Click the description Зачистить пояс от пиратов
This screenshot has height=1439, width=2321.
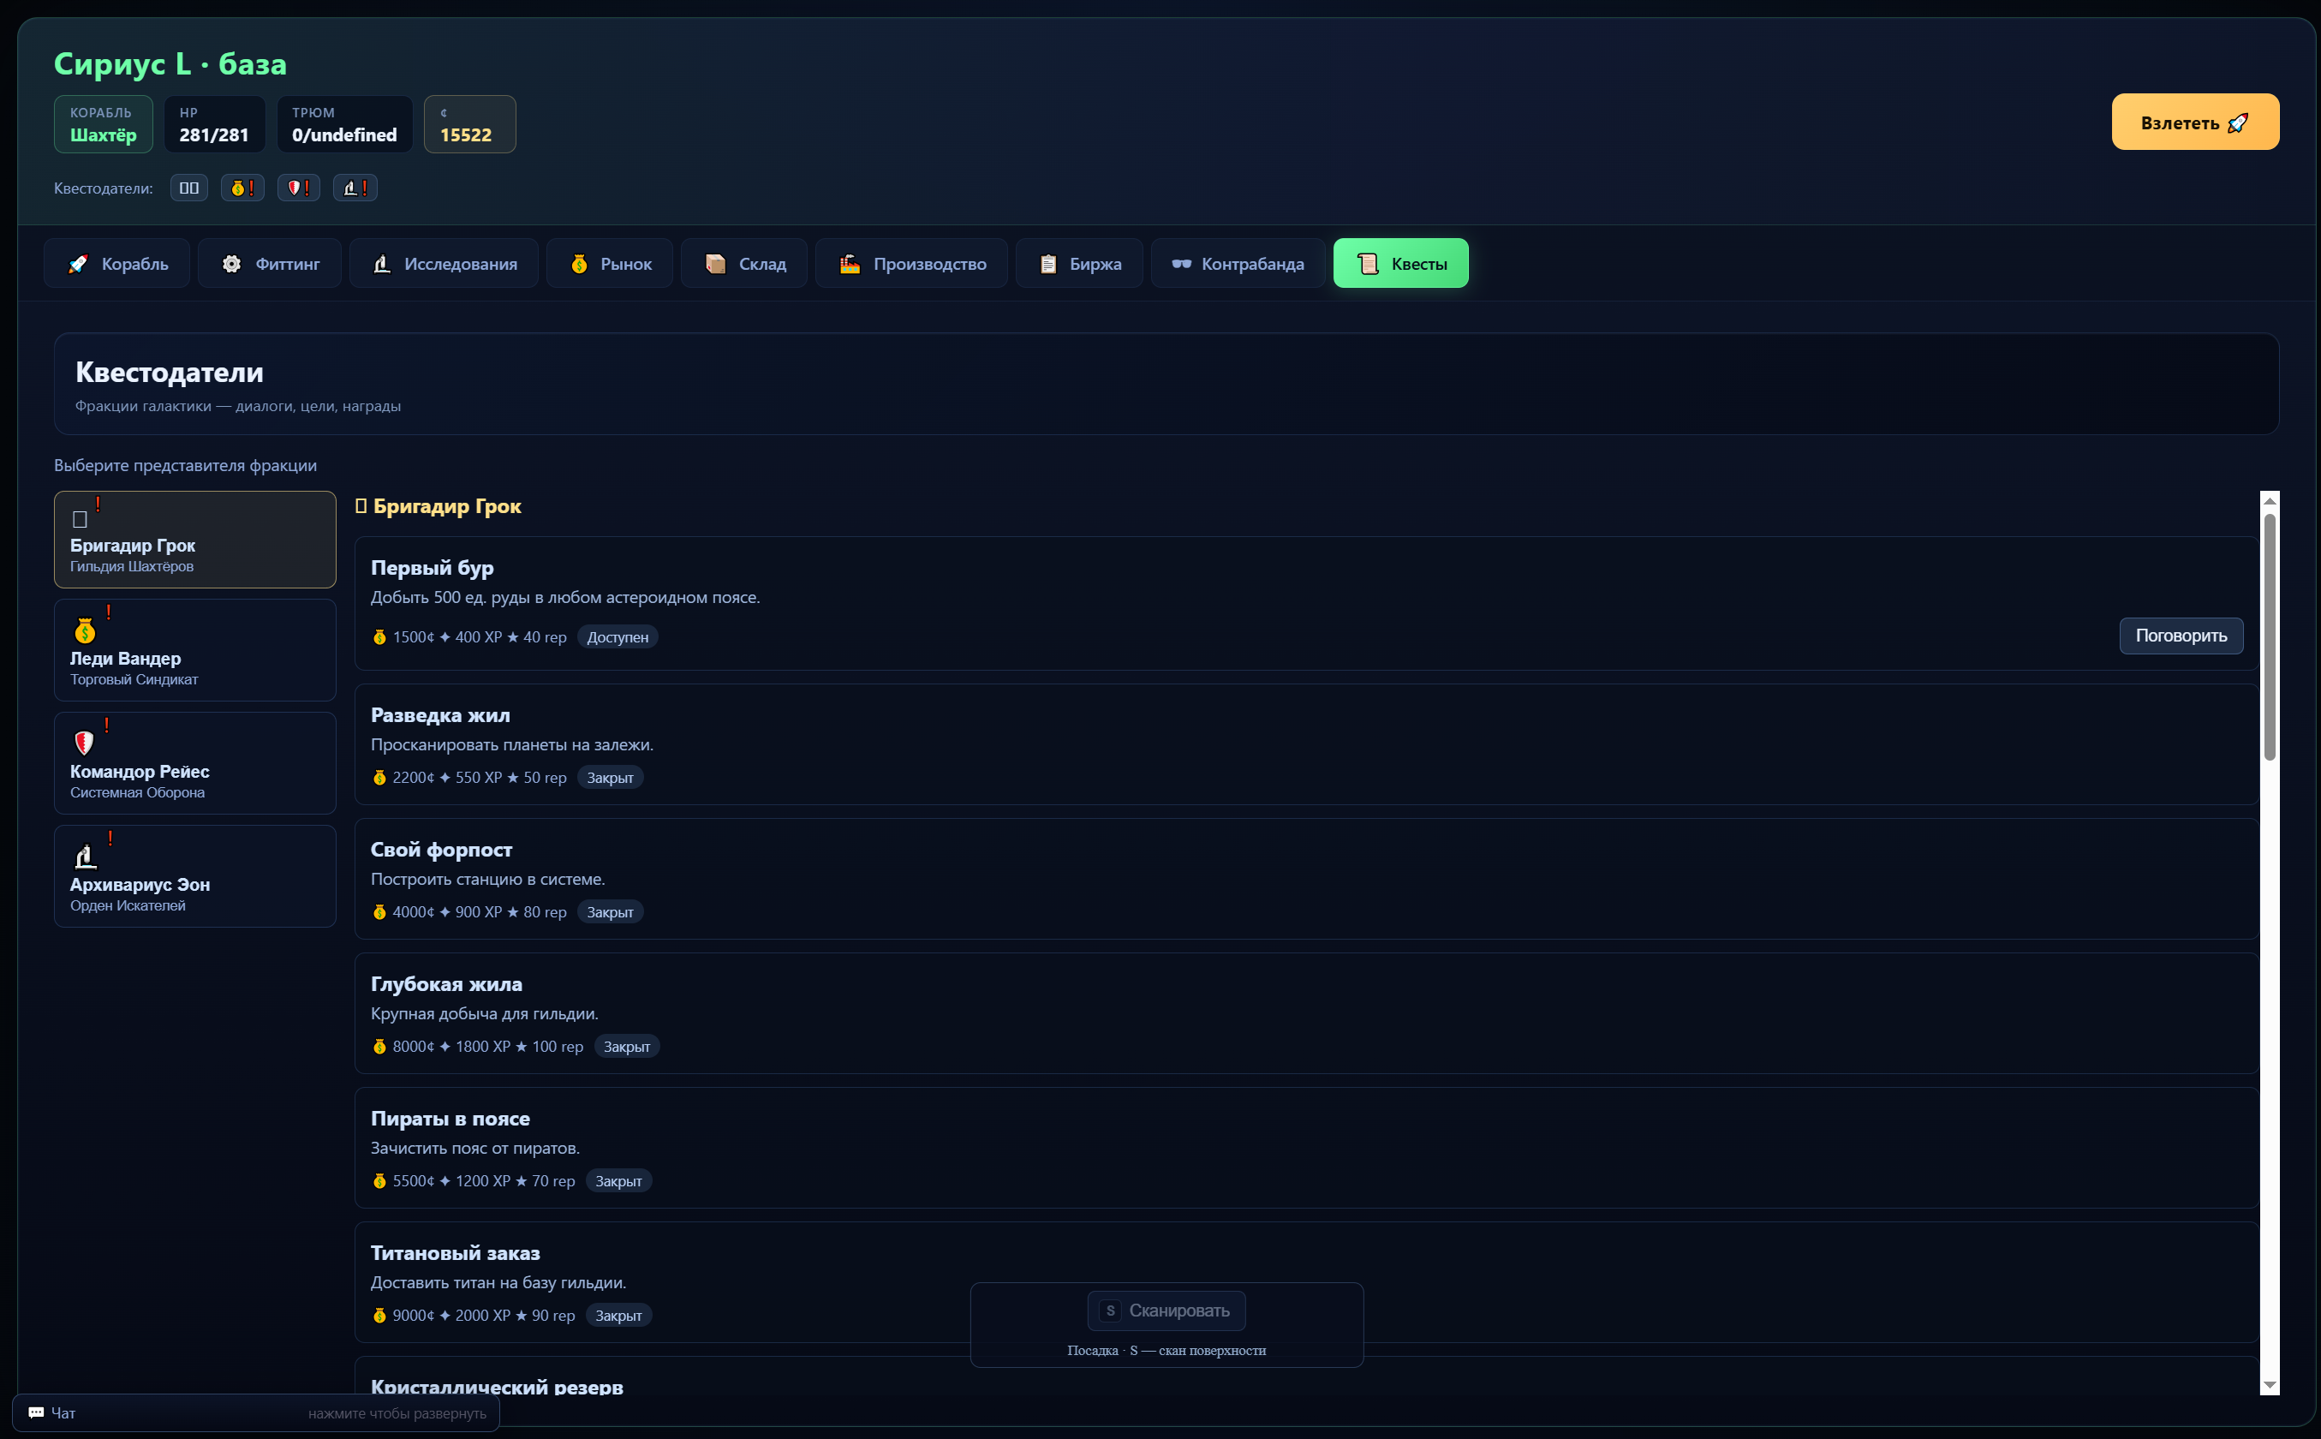point(474,1149)
